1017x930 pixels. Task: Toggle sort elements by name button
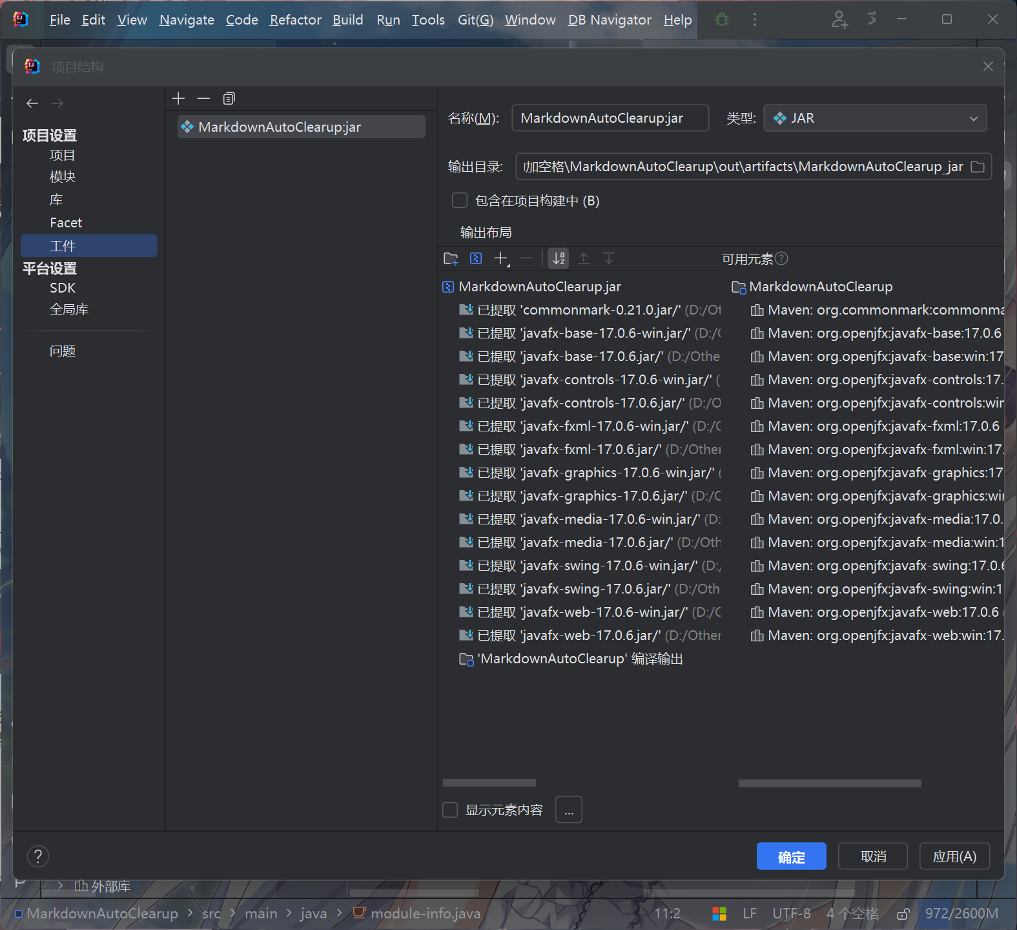pos(559,259)
